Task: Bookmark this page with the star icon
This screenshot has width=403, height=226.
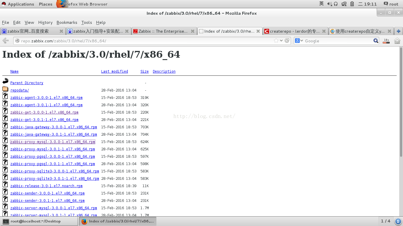Action: click(x=276, y=41)
